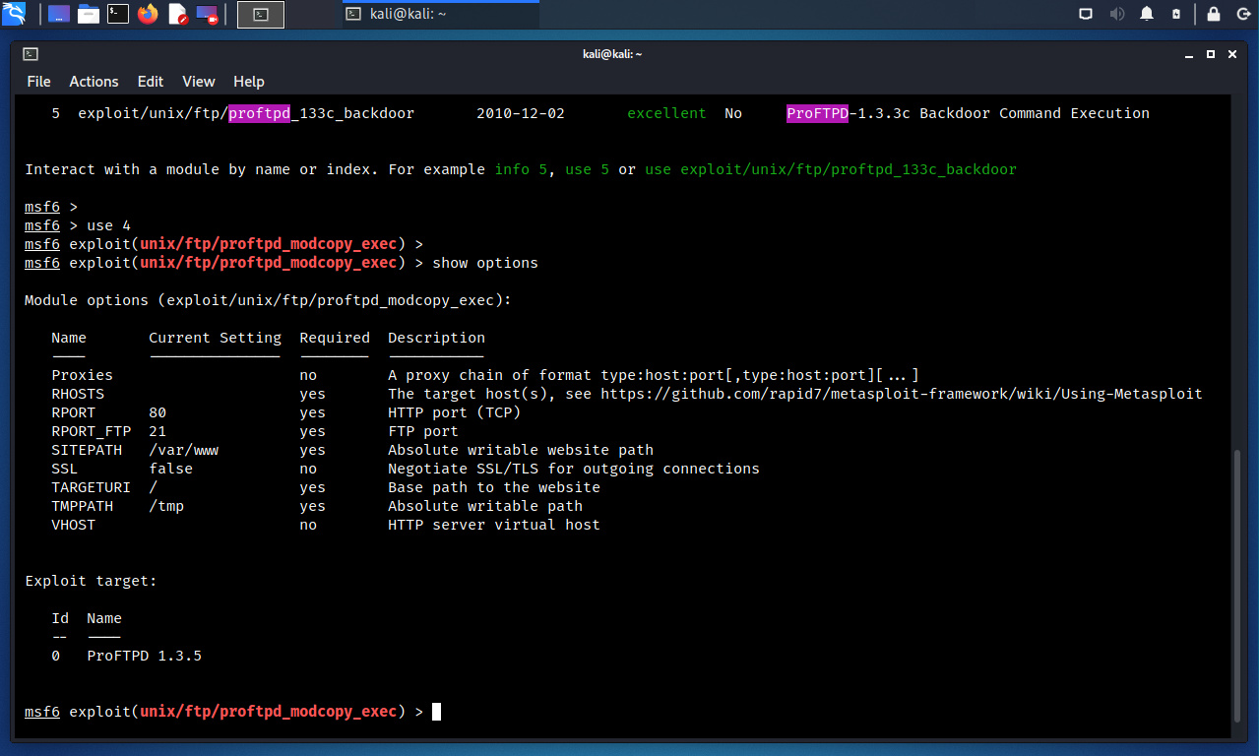Click the log out icon
The width and height of the screenshot is (1259, 756).
1241,14
